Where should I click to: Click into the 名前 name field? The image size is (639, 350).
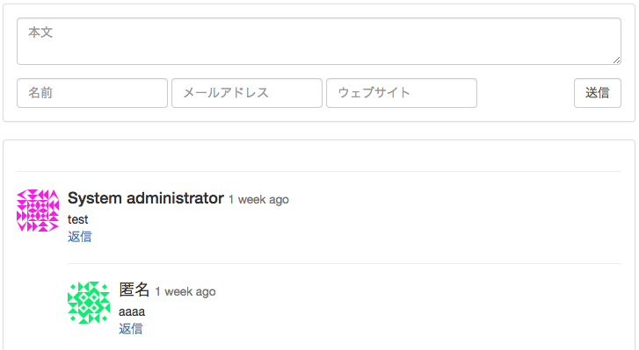tap(92, 93)
